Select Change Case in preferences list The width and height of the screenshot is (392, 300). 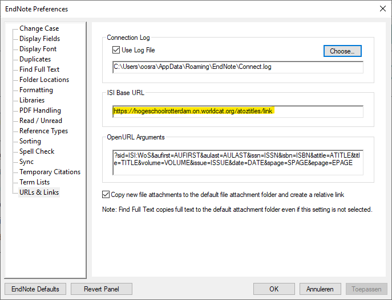click(x=39, y=28)
